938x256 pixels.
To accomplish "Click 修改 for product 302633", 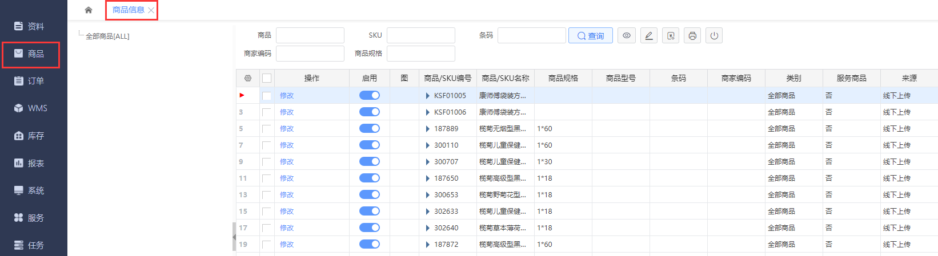I will (287, 212).
